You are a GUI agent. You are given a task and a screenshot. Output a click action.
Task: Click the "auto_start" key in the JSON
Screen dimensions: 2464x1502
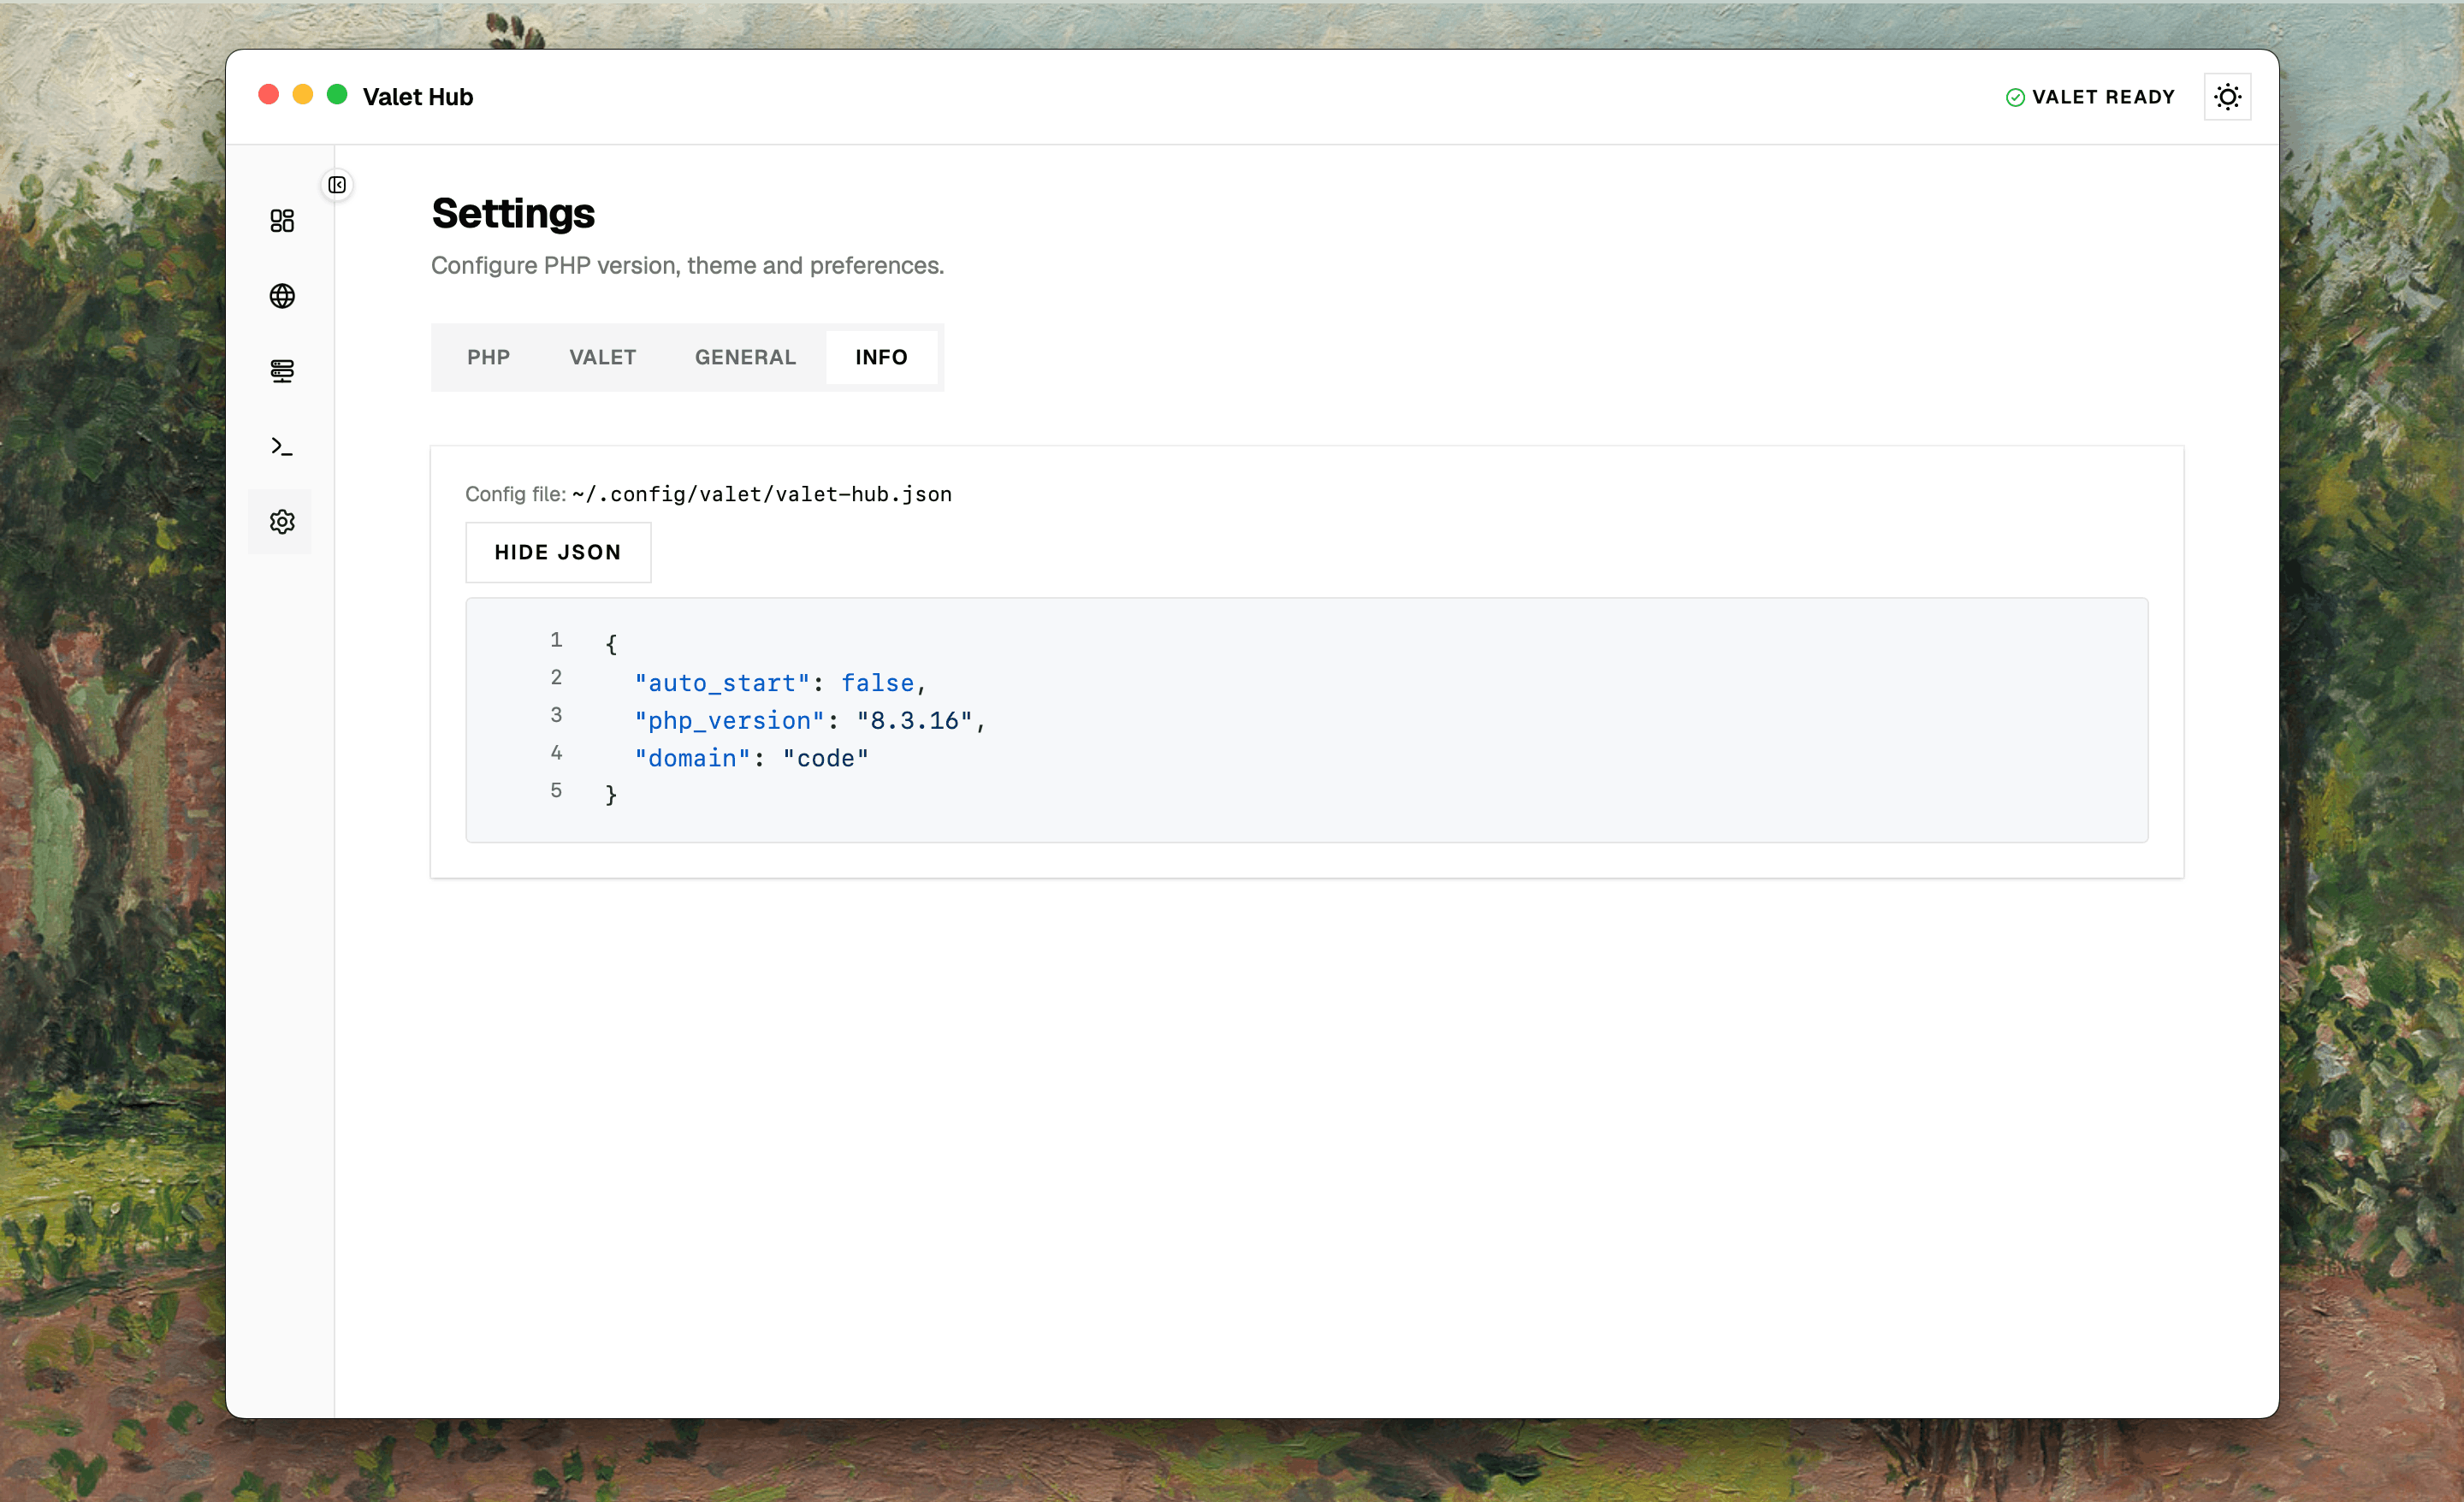click(x=722, y=683)
